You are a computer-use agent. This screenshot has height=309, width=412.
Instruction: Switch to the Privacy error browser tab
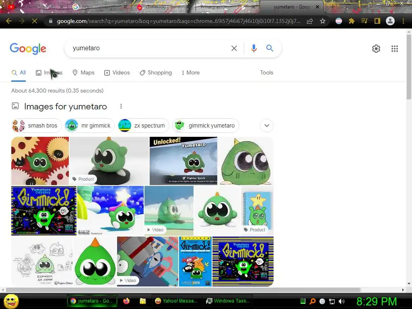227,7
